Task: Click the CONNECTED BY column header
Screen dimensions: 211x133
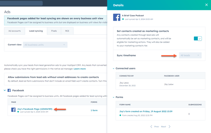Action: [x=126, y=76]
